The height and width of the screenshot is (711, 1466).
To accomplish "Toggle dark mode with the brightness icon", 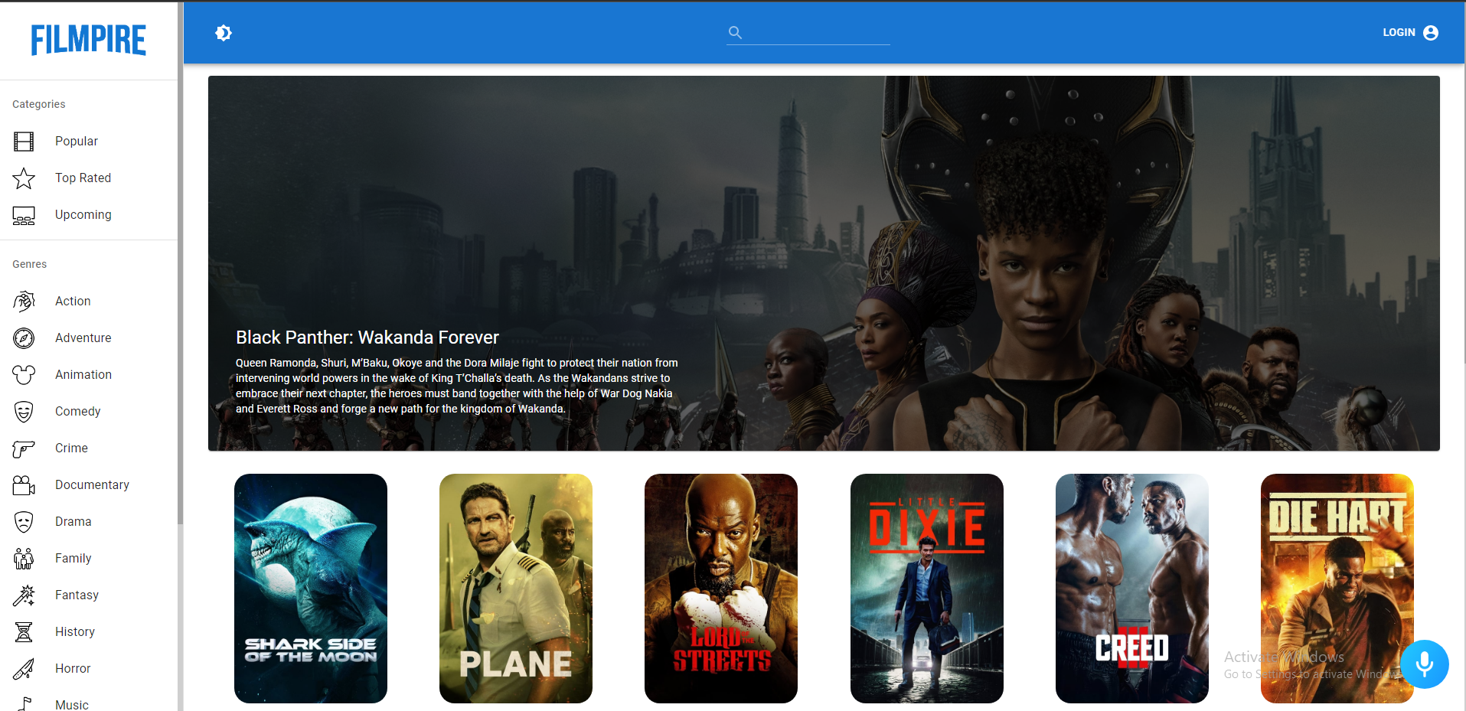I will [224, 33].
